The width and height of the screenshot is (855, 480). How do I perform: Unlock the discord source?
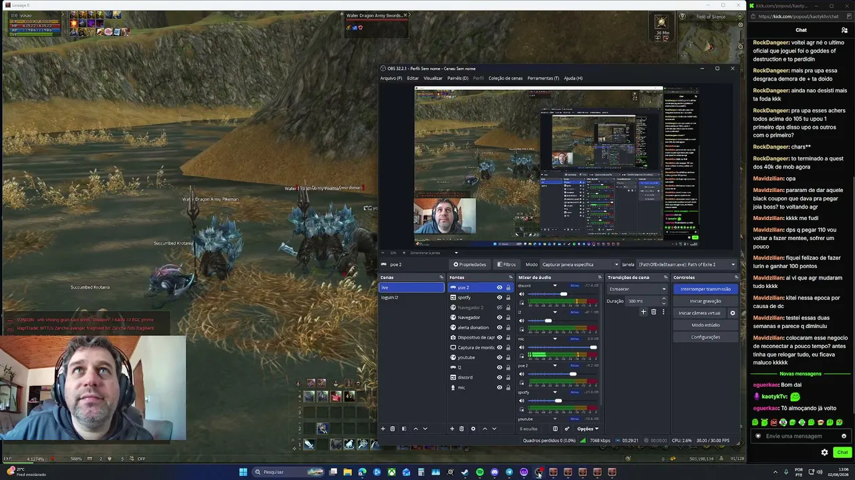[x=508, y=377]
